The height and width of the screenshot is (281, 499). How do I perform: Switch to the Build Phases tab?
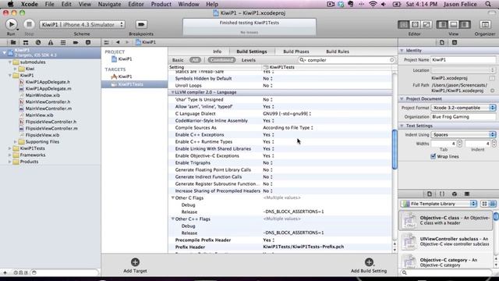(296, 52)
